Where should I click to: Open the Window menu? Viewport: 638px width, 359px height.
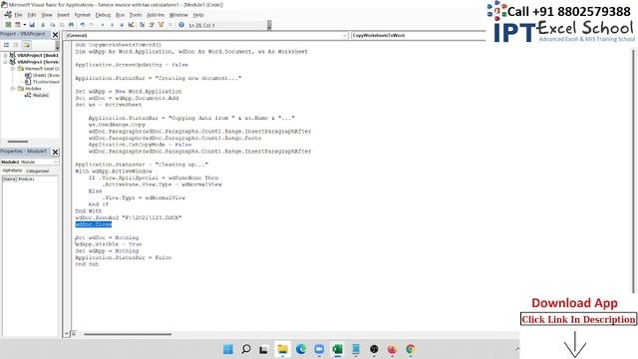[178, 15]
